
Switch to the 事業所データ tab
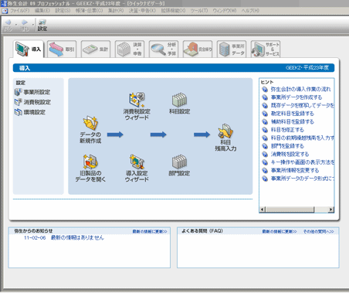pos(232,49)
